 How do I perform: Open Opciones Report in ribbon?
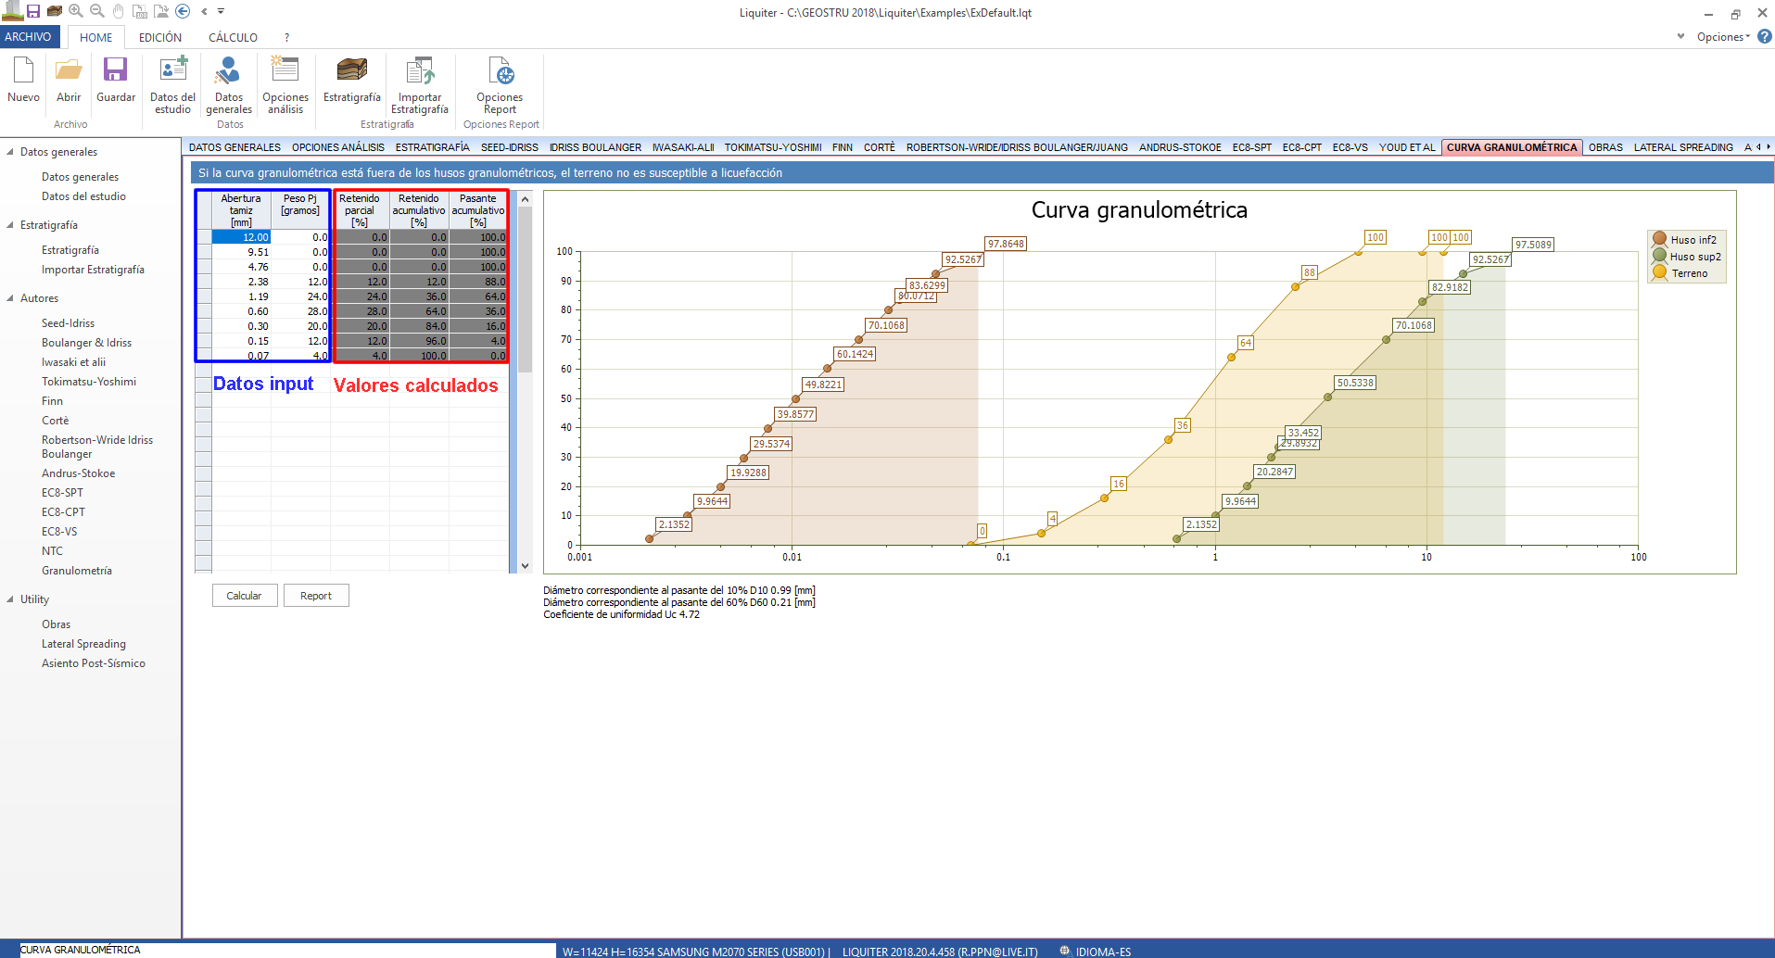coord(500,85)
